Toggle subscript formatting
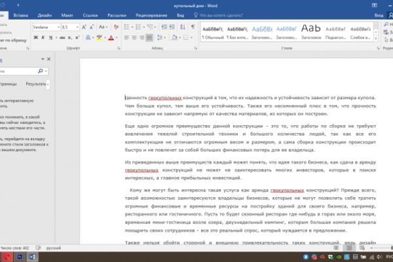 tap(70, 37)
